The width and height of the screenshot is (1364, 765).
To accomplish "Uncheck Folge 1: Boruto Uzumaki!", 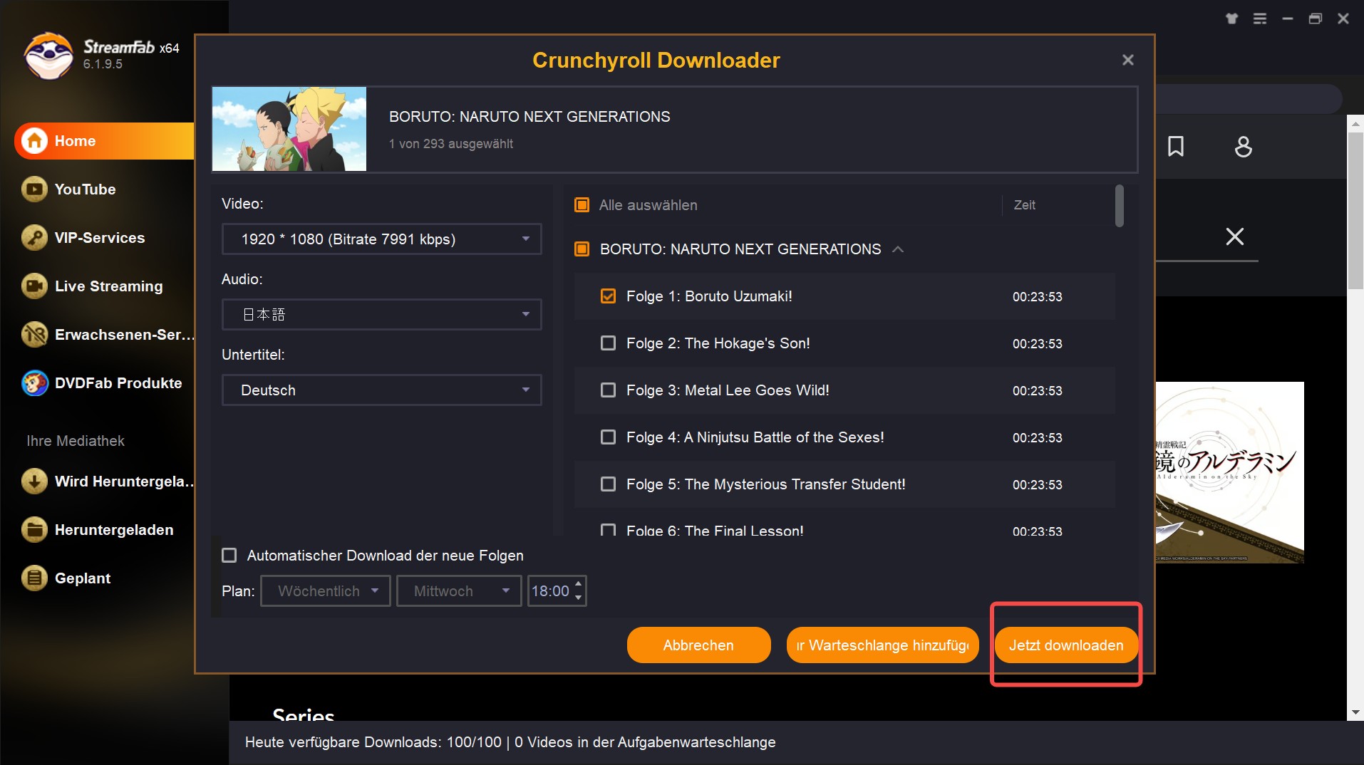I will coord(608,296).
